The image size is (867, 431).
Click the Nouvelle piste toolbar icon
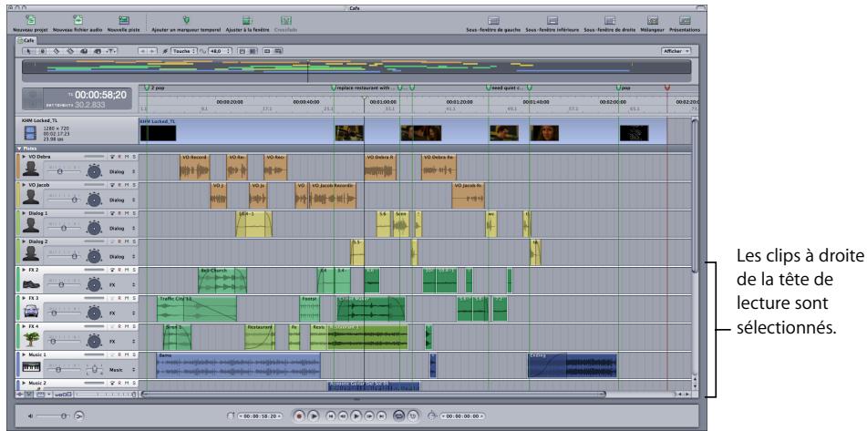point(124,20)
